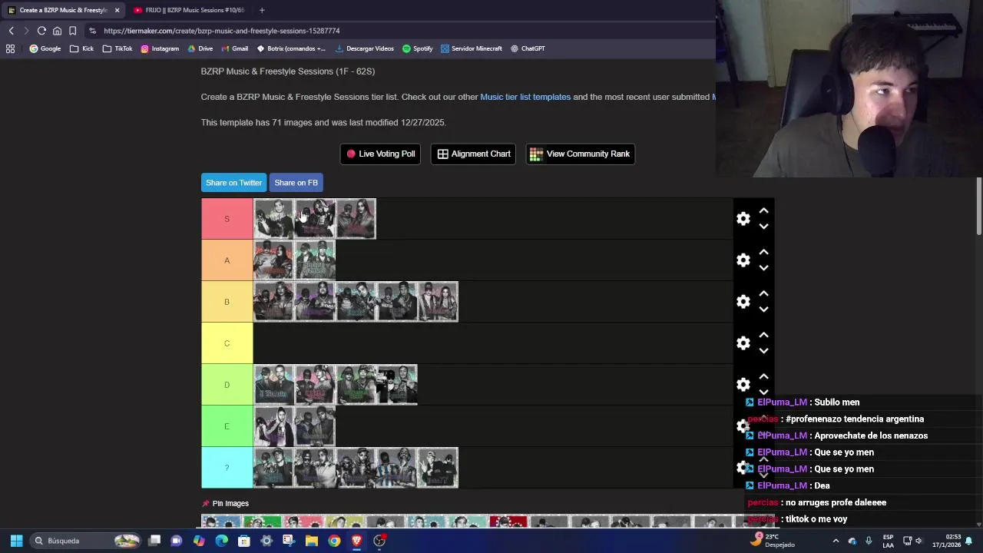This screenshot has height=553, width=983.
Task: Move C tier row up with arrow
Action: tap(763, 335)
